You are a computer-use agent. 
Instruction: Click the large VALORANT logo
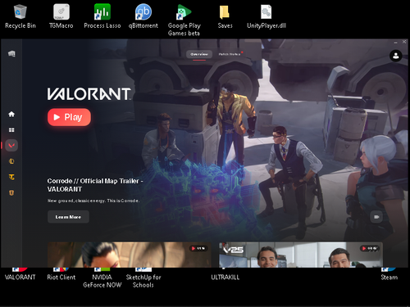[x=89, y=94]
